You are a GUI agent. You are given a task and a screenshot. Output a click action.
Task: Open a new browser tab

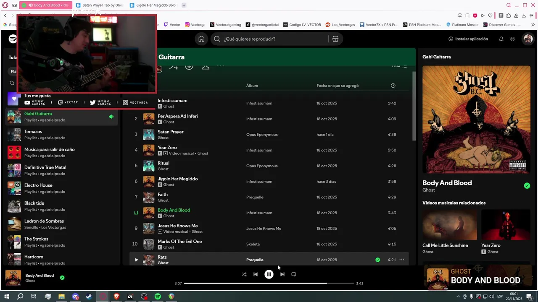click(184, 5)
